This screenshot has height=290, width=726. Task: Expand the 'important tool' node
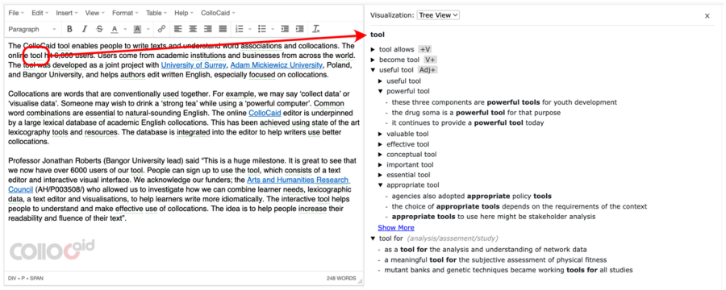(x=381, y=165)
